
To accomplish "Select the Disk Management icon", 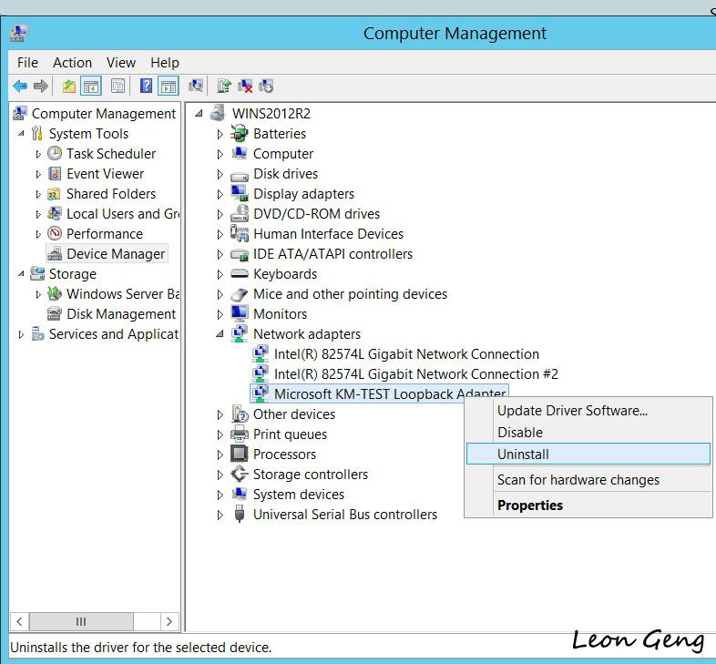I will point(55,313).
